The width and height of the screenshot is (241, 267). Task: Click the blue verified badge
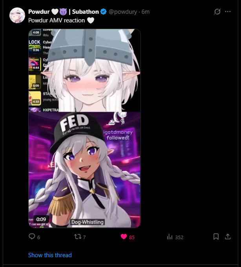pyautogui.click(x=103, y=12)
